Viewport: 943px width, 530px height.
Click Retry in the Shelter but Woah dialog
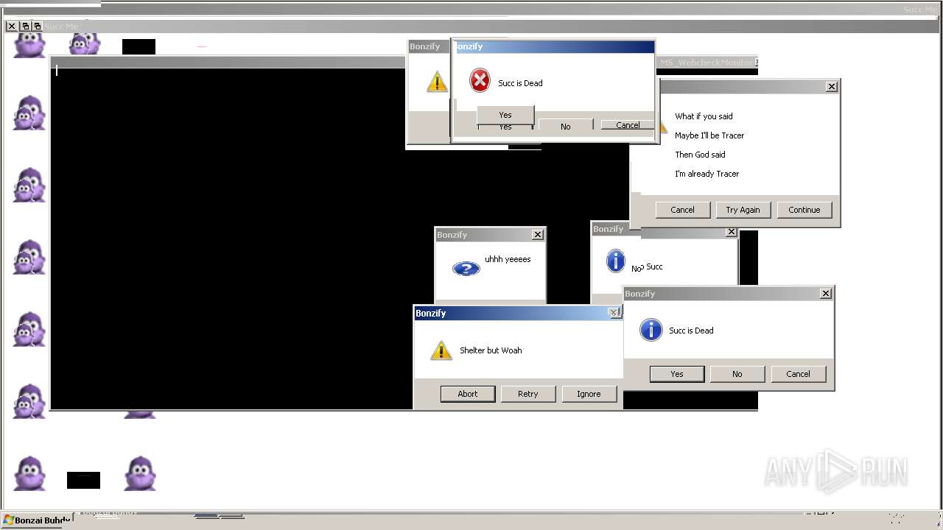528,394
